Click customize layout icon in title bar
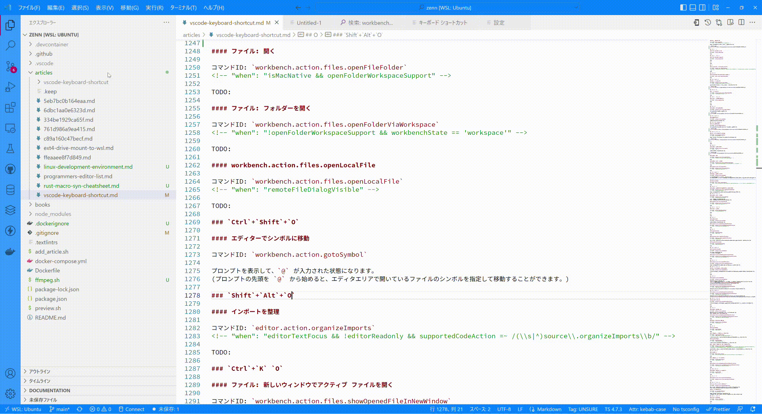Viewport: 762px width, 414px height. (x=716, y=8)
